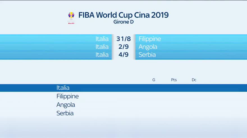Click the Pts column header
This screenshot has width=247, height=138.
(x=174, y=80)
